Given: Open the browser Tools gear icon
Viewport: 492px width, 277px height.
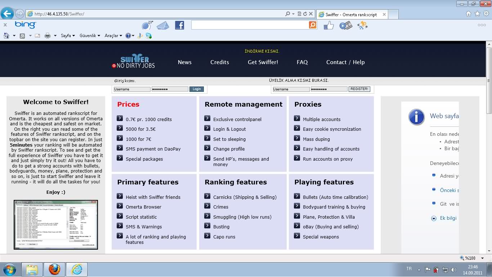Looking at the screenshot, I should coord(486,14).
